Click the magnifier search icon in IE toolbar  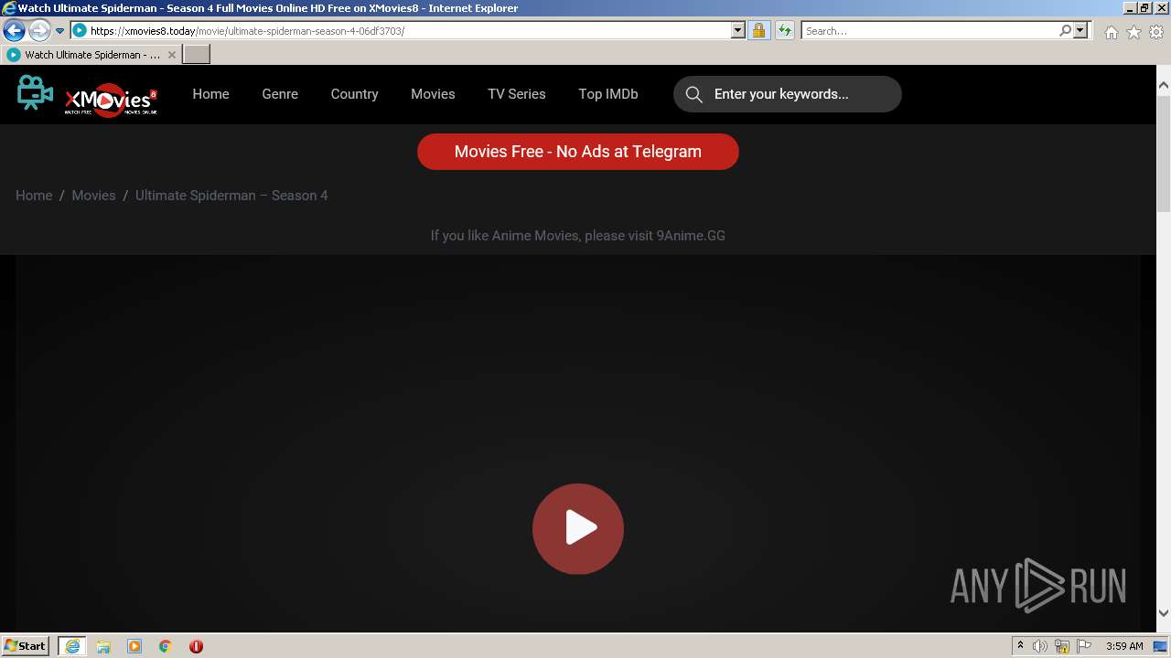tap(1065, 30)
